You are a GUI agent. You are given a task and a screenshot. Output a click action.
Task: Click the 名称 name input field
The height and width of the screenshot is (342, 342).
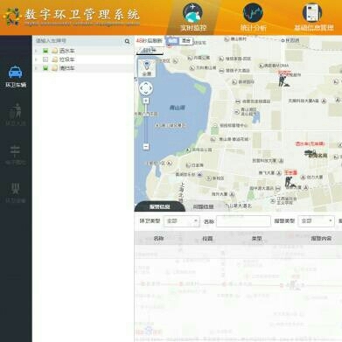(243, 221)
